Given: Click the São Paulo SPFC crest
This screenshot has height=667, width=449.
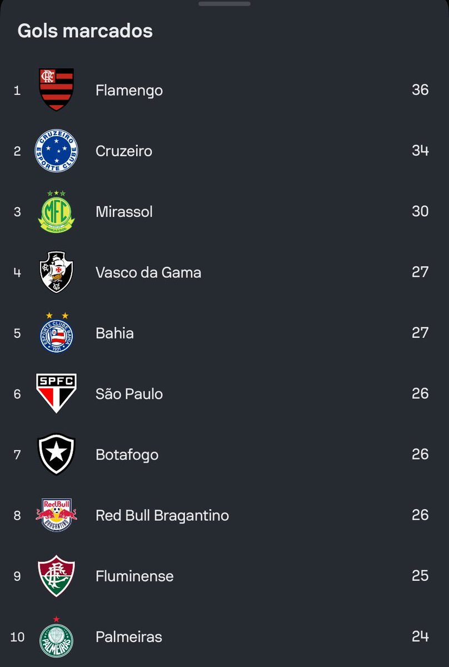Looking at the screenshot, I should [x=56, y=394].
